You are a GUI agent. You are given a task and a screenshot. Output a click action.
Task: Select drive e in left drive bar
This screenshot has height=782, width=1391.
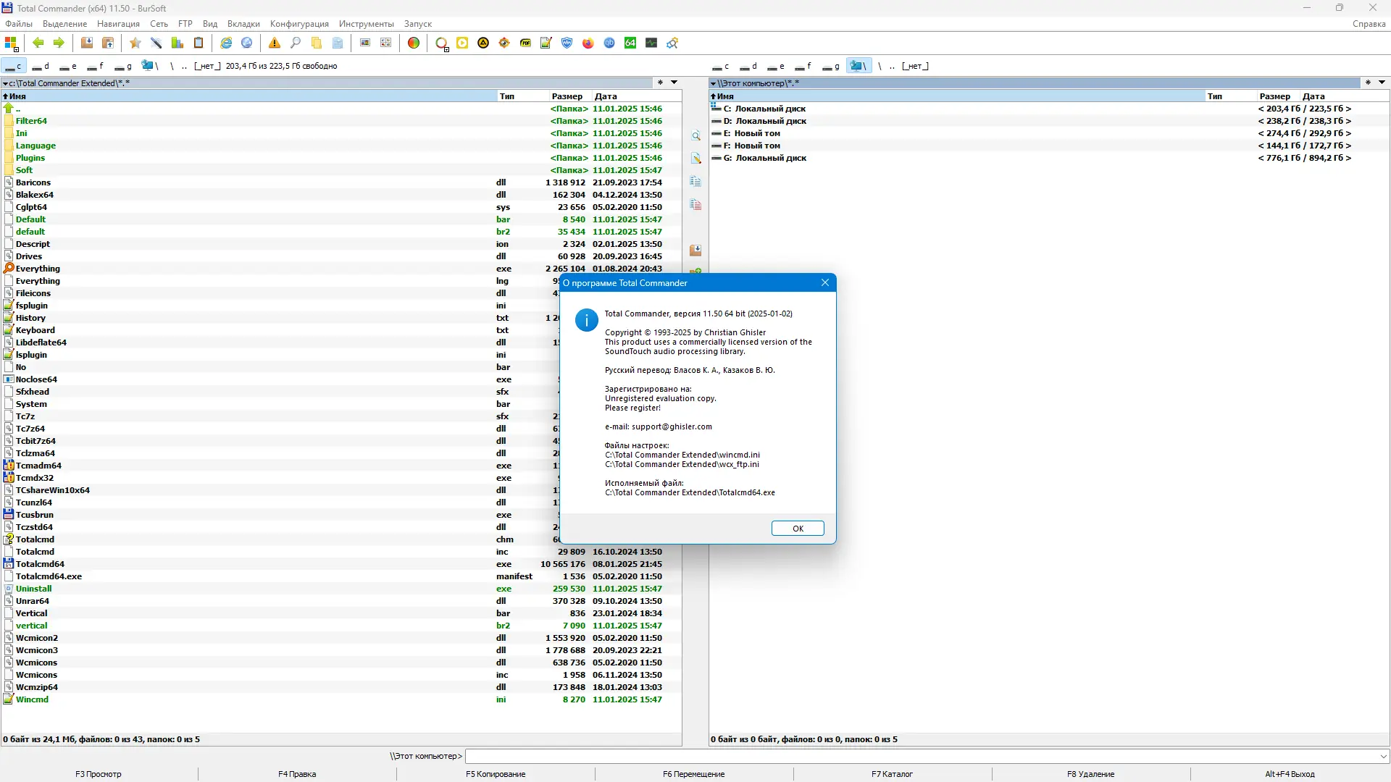pyautogui.click(x=68, y=66)
